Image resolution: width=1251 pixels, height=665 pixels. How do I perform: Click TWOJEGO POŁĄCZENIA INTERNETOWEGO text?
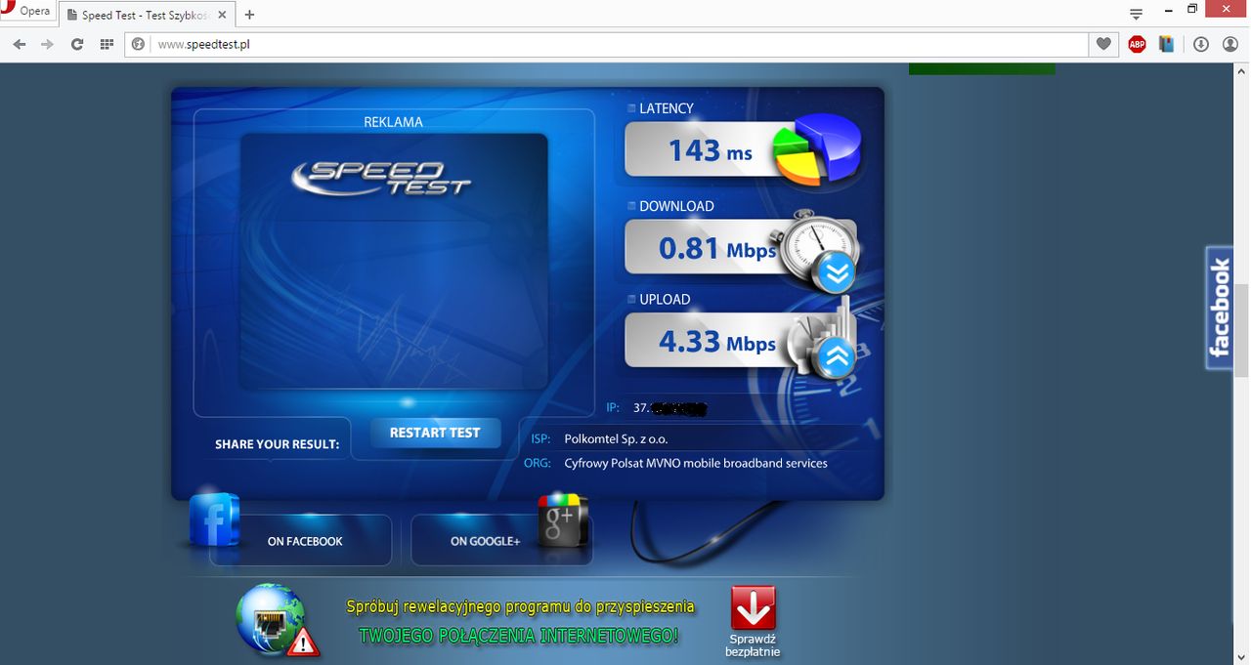pos(518,636)
